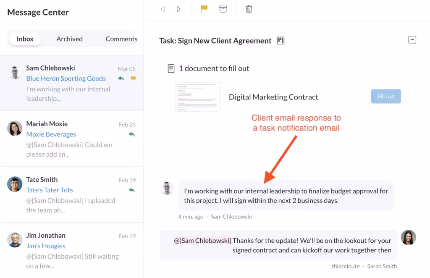Viewport: 430px width, 278px height.
Task: Click document icon next to '1 document to fill out'
Action: [x=171, y=68]
